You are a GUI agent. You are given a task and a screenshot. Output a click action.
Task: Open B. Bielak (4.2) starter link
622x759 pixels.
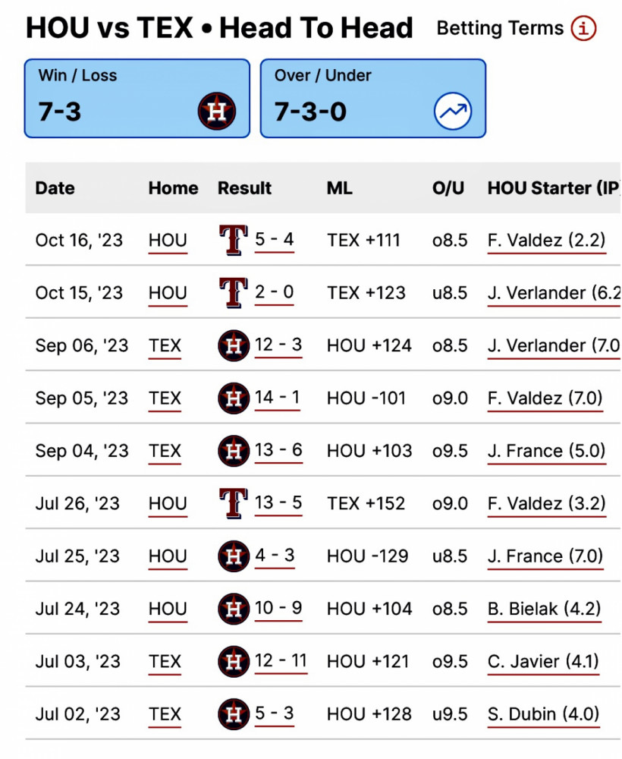pyautogui.click(x=544, y=609)
